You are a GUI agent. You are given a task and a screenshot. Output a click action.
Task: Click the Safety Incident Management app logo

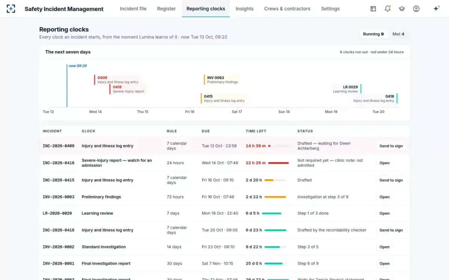point(11,9)
